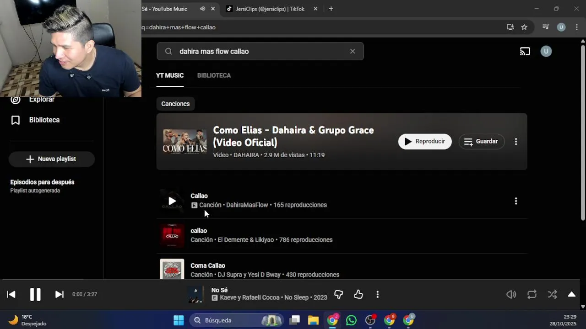Click 'callao' song title by El Demente
The image size is (586, 329).
[199, 231]
